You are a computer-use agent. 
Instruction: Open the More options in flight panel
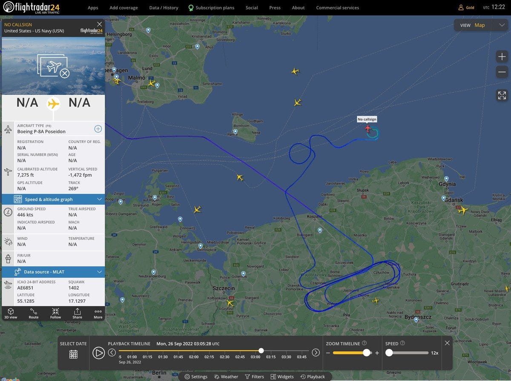pyautogui.click(x=98, y=313)
